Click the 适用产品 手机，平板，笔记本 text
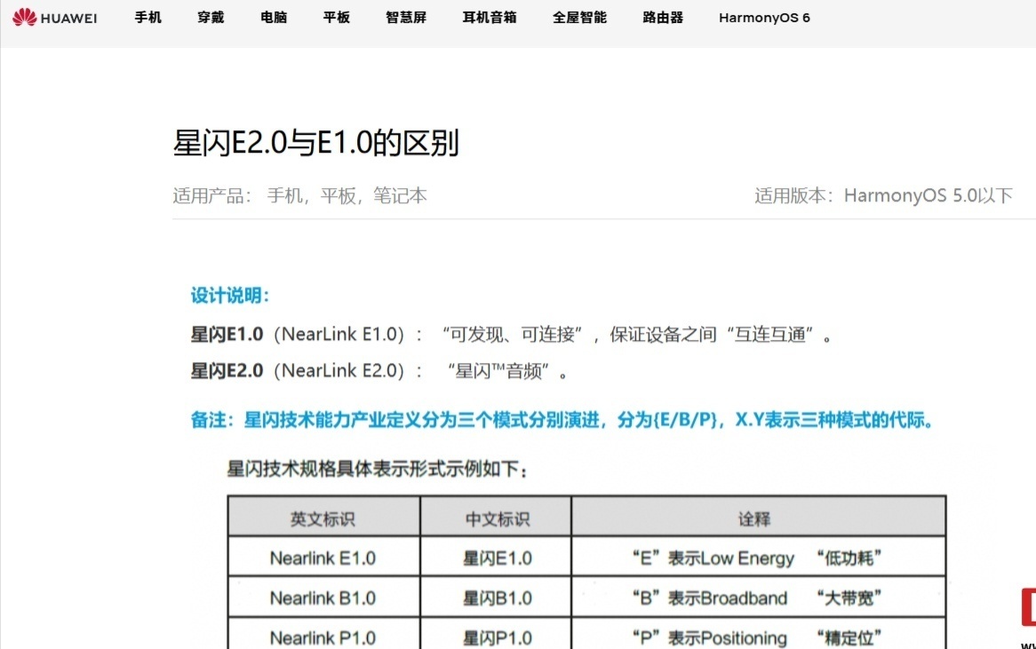Viewport: 1036px width, 649px height. 300,196
